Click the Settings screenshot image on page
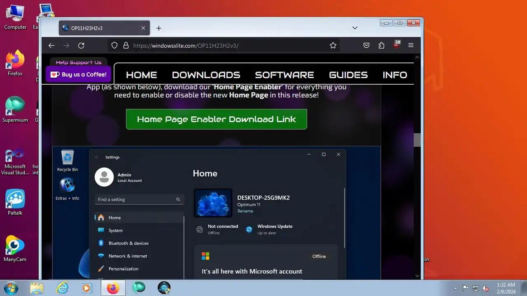527x296 pixels. 217,213
